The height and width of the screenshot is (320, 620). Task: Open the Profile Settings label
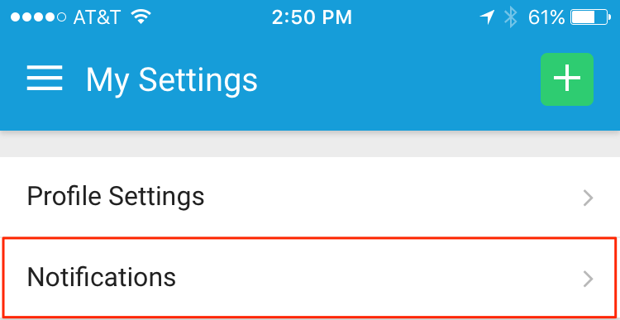click(116, 196)
